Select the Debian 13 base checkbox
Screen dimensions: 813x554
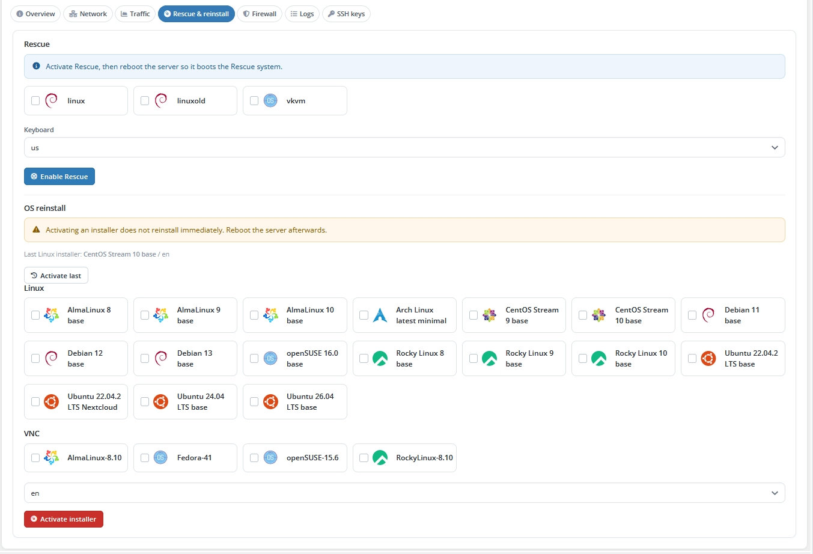point(145,358)
